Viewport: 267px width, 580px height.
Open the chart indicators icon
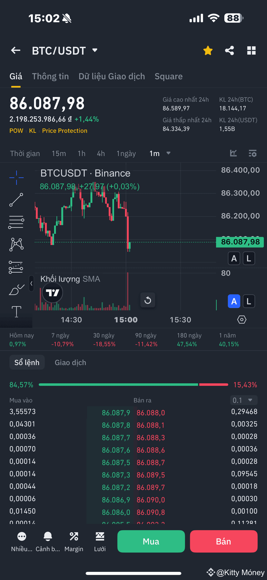(233, 153)
